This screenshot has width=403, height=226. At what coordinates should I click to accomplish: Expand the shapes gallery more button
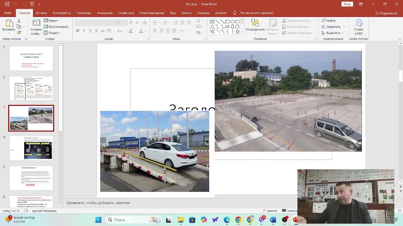coord(242,32)
